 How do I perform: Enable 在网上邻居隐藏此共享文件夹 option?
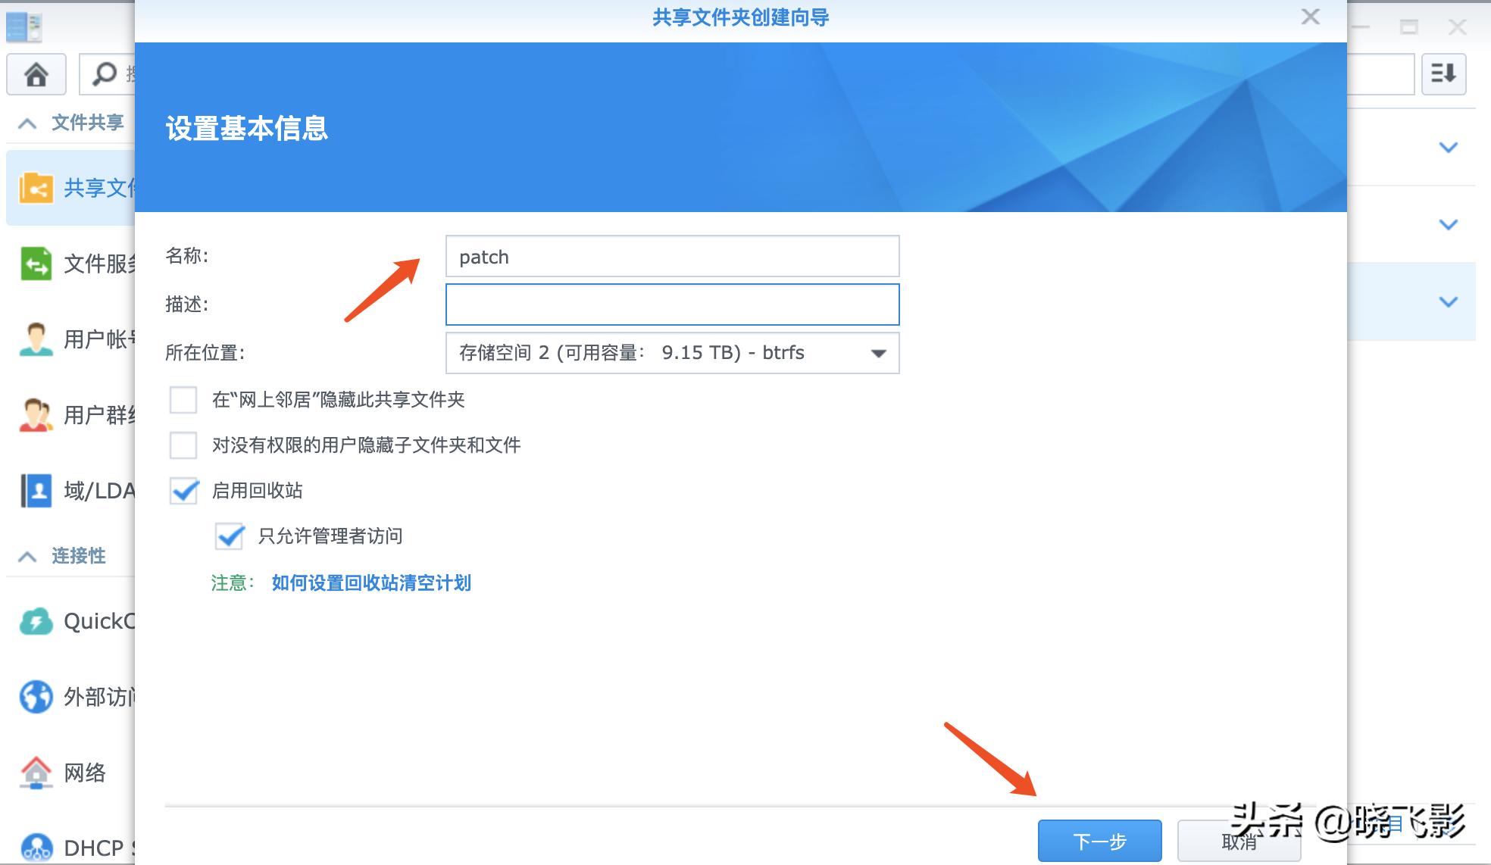tap(183, 400)
